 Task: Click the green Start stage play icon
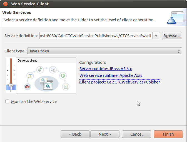click(63, 76)
